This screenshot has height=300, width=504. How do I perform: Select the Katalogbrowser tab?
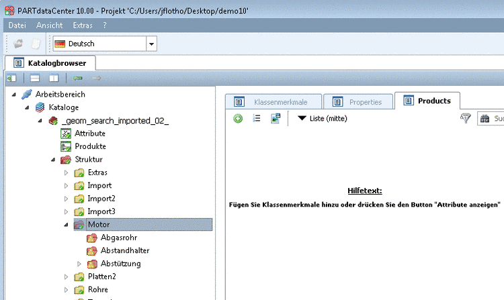pyautogui.click(x=50, y=63)
